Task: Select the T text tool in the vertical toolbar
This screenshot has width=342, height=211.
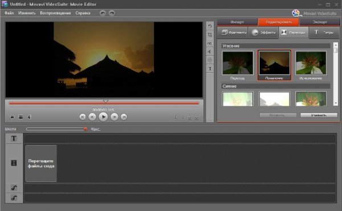Action: click(210, 69)
